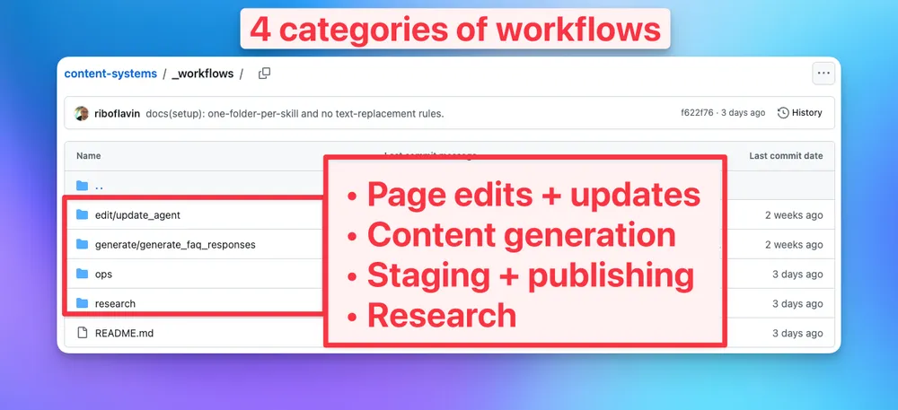Click the README.md file icon
The height and width of the screenshot is (410, 898).
point(82,333)
